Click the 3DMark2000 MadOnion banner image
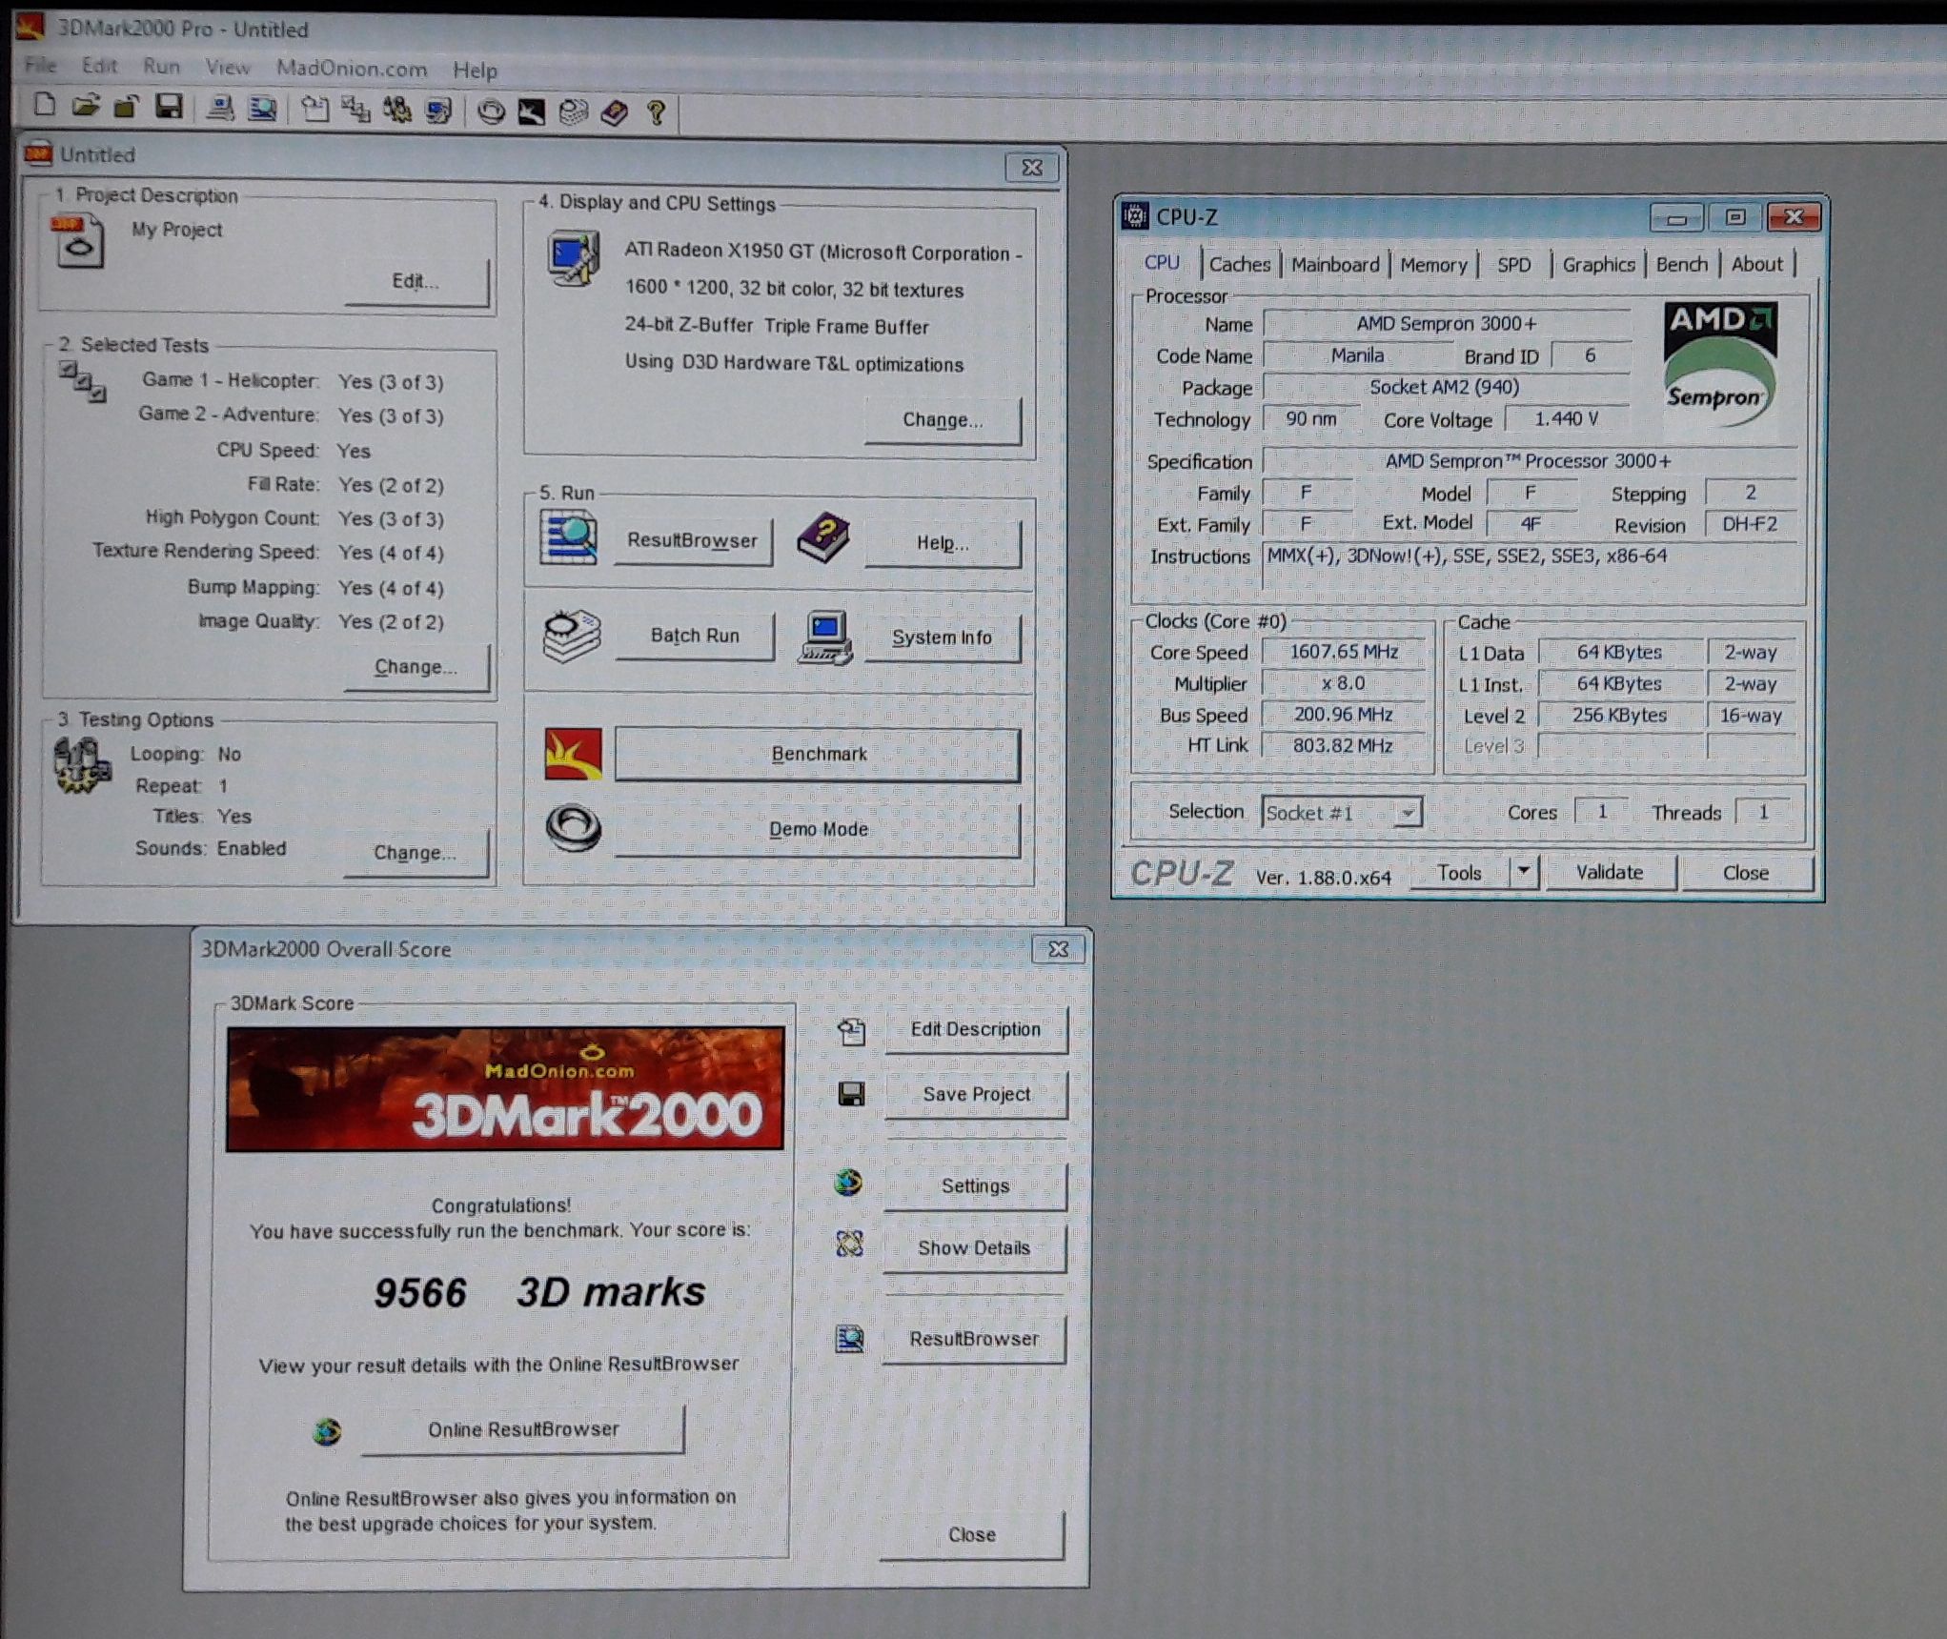Screen dimensions: 1947x1639 tap(505, 1088)
